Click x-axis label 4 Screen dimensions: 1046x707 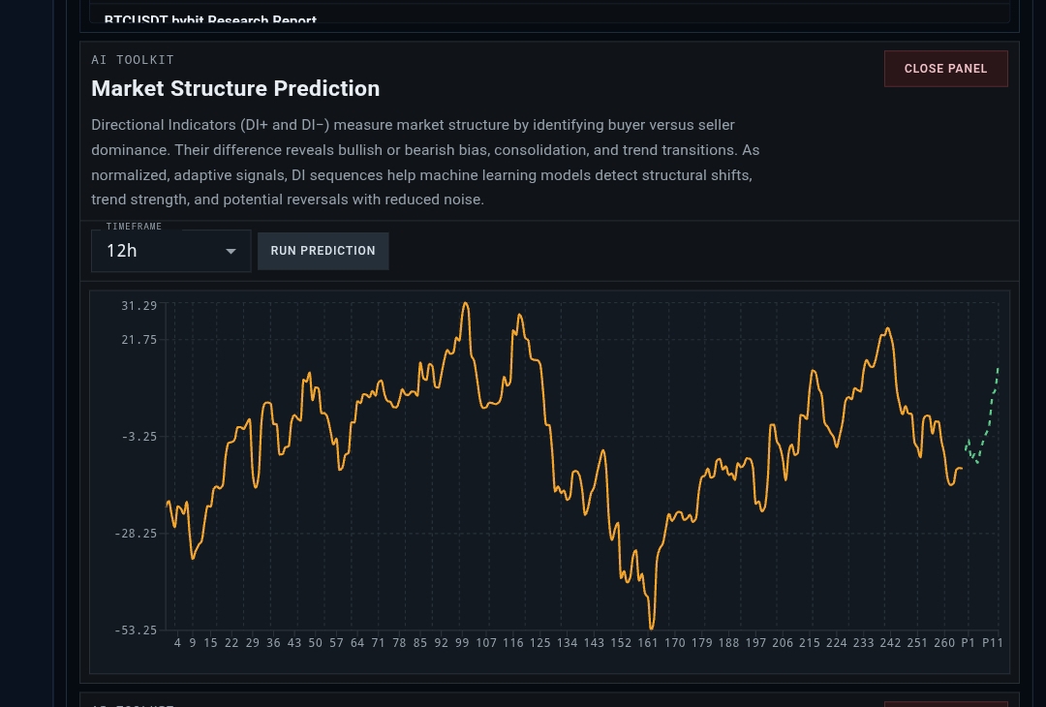pyautogui.click(x=177, y=643)
